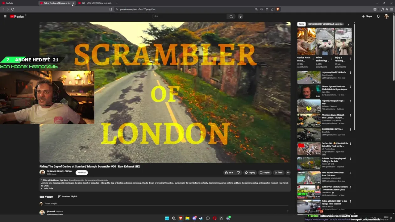Image resolution: width=395 pixels, height=222 pixels.
Task: Open options menu on @fromuck comment
Action: [288, 211]
